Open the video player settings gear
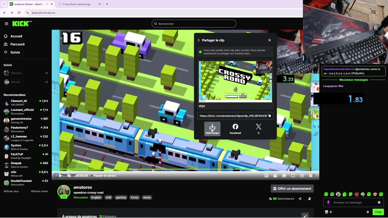Screen dimensions: 388x218 point(311,176)
